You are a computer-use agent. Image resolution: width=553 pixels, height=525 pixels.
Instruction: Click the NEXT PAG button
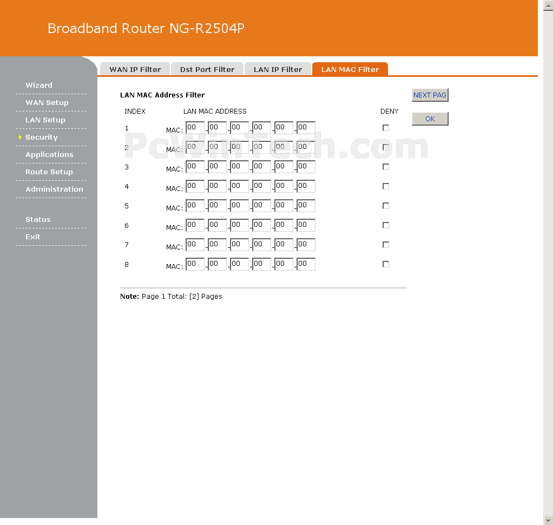click(430, 95)
